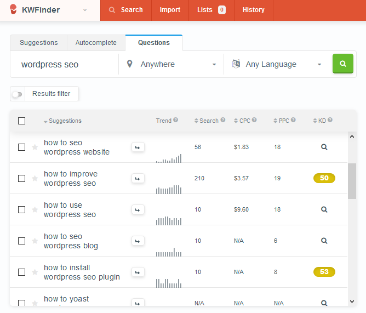Check the box for how to seo wordpress website
The image size is (366, 313).
(x=22, y=147)
